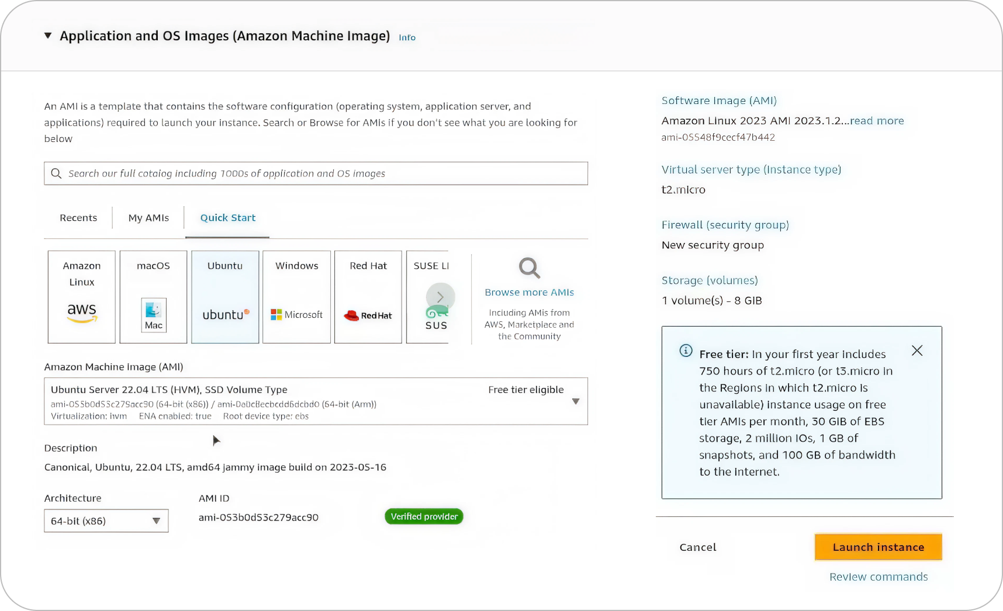This screenshot has height=611, width=1003.
Task: Click the Launch instance button
Action: 879,547
